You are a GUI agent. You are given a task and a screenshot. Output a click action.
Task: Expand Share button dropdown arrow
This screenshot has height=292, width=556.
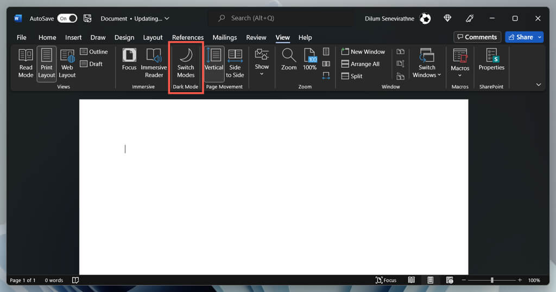(x=540, y=37)
